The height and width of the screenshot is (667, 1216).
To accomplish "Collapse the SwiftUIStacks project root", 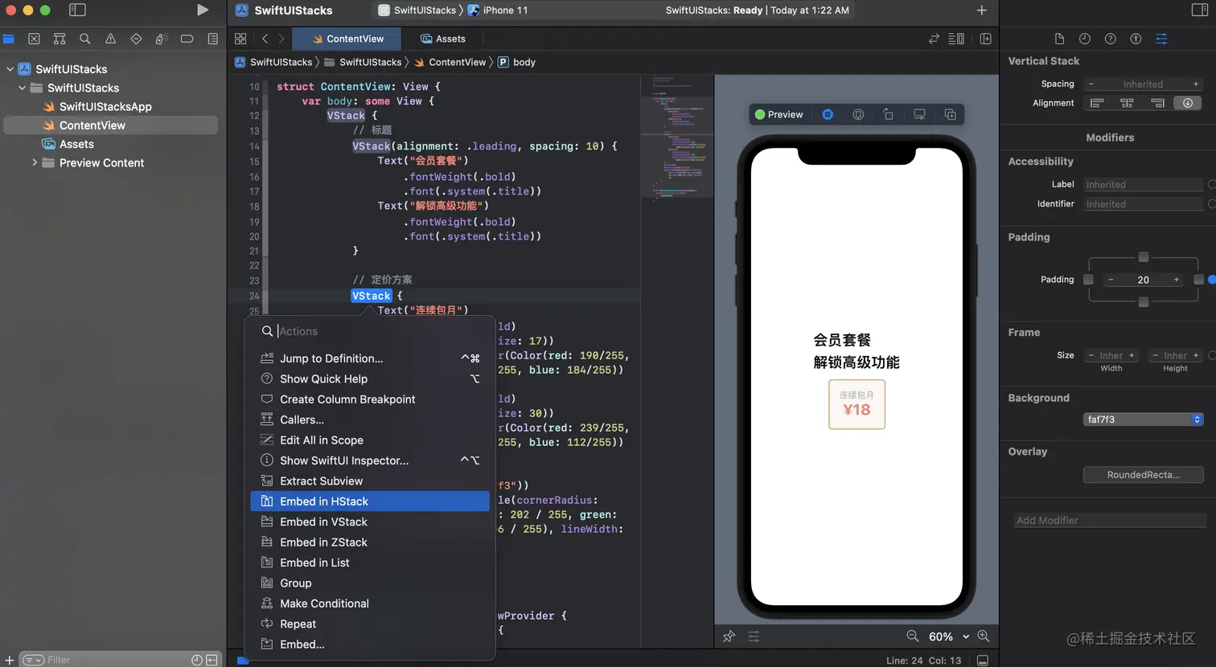I will (x=10, y=69).
